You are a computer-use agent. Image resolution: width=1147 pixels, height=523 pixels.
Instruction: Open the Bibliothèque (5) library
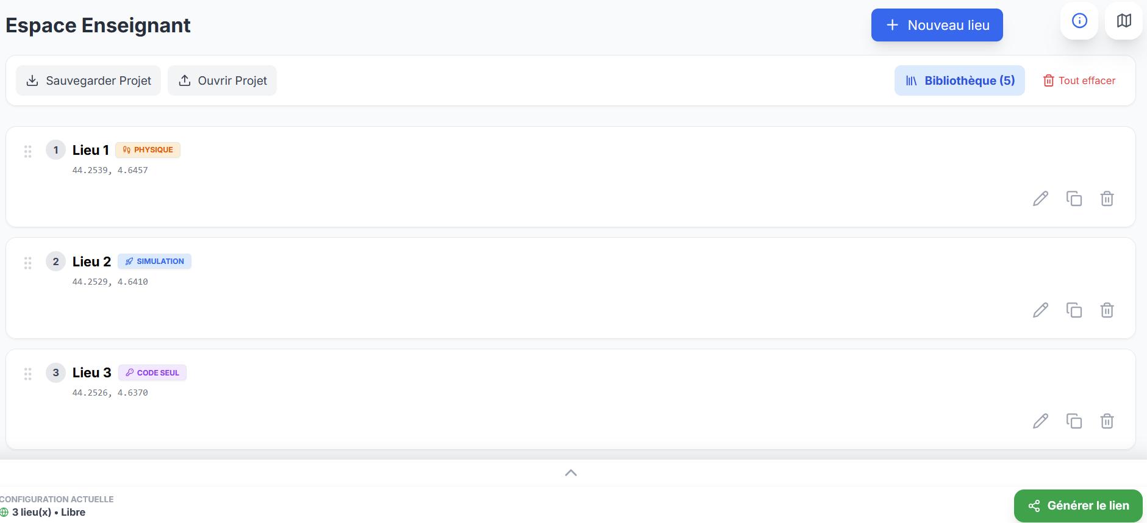pyautogui.click(x=959, y=80)
